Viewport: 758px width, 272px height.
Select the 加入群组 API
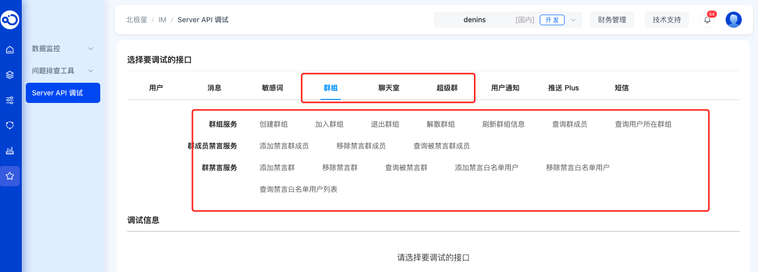[x=330, y=124]
